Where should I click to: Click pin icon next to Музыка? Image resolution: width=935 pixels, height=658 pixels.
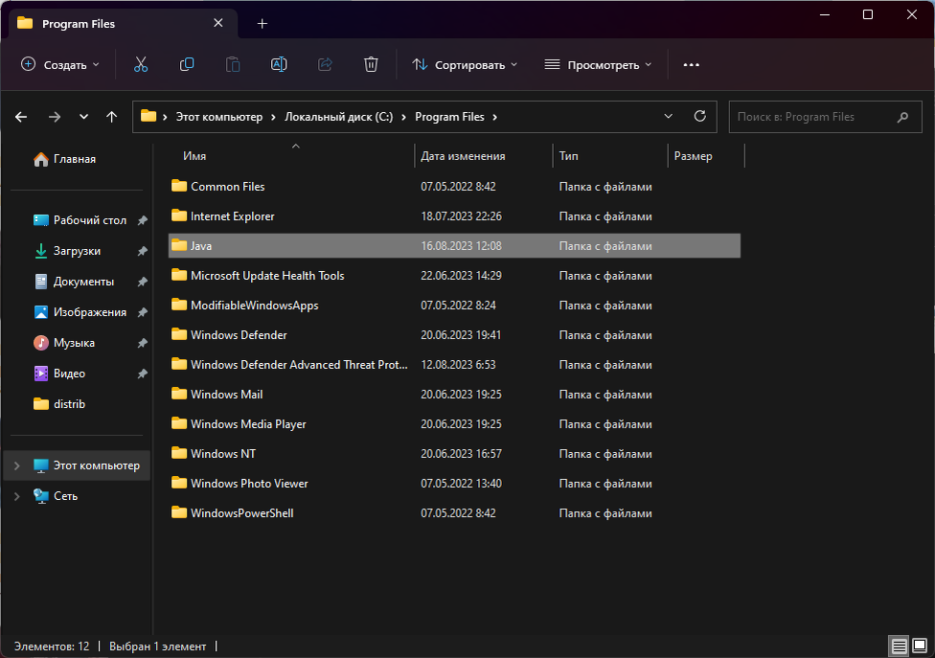143,343
